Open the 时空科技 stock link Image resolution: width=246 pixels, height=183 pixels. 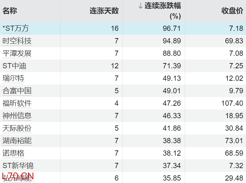[17, 41]
